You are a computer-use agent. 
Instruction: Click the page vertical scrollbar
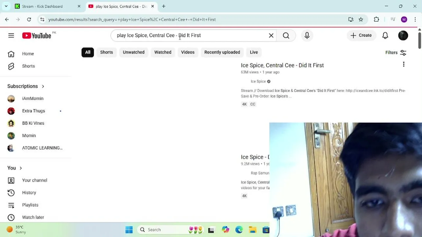420,40
